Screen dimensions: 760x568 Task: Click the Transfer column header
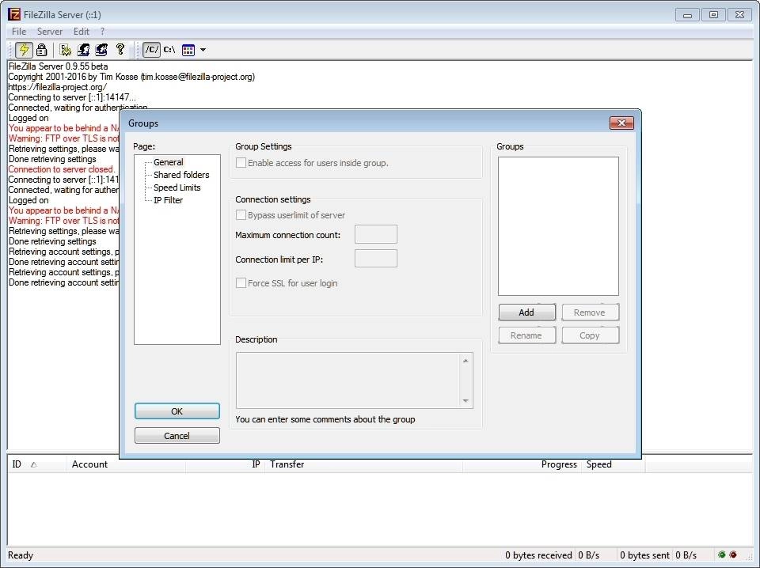363,464
